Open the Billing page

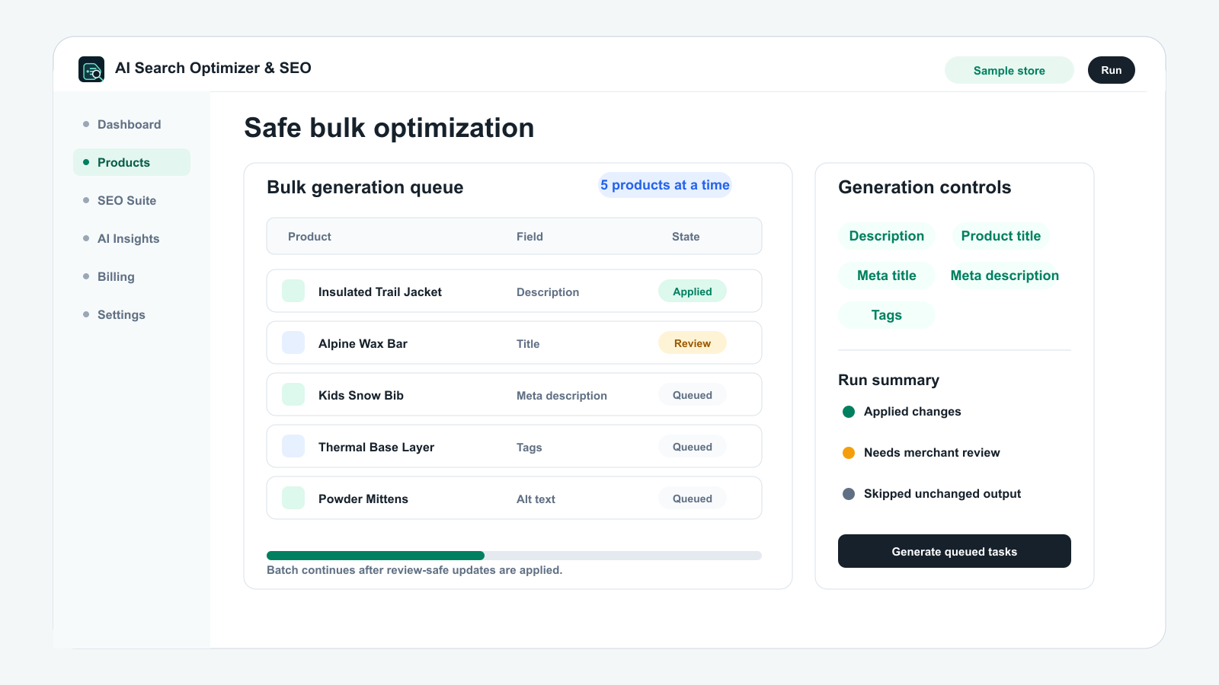tap(132, 276)
